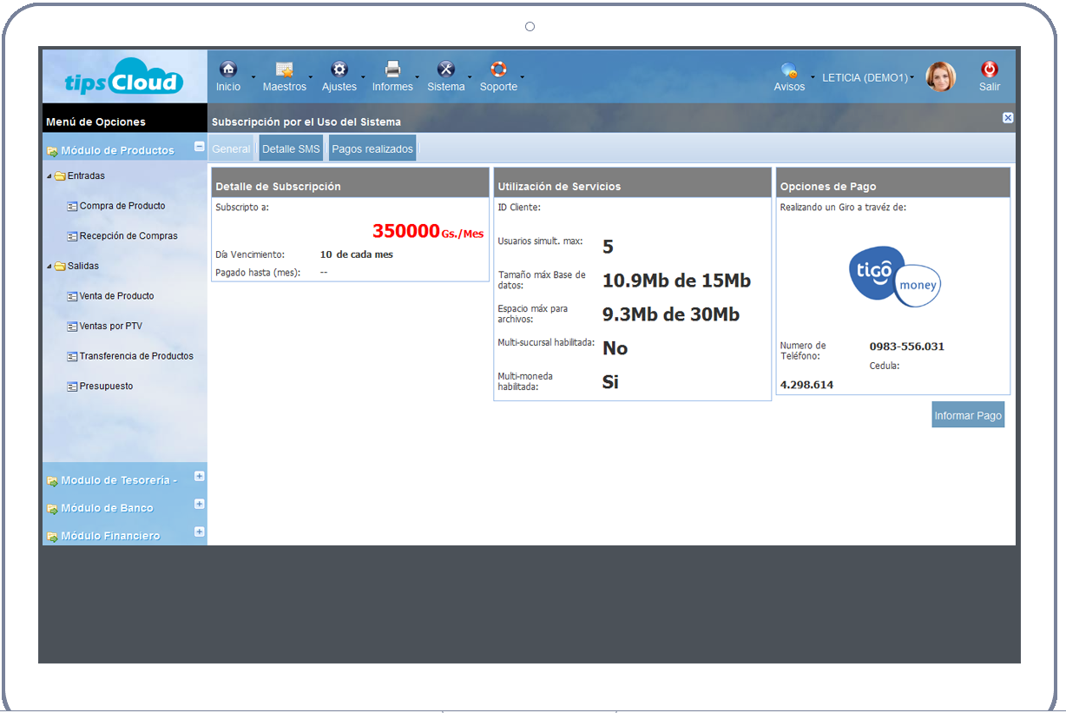Viewport: 1066px width, 713px height.
Task: Switch to the Pagos realizados tab
Action: (x=372, y=149)
